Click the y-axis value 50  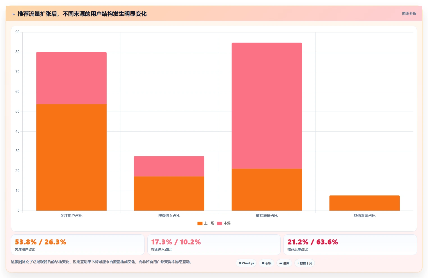pyautogui.click(x=17, y=112)
